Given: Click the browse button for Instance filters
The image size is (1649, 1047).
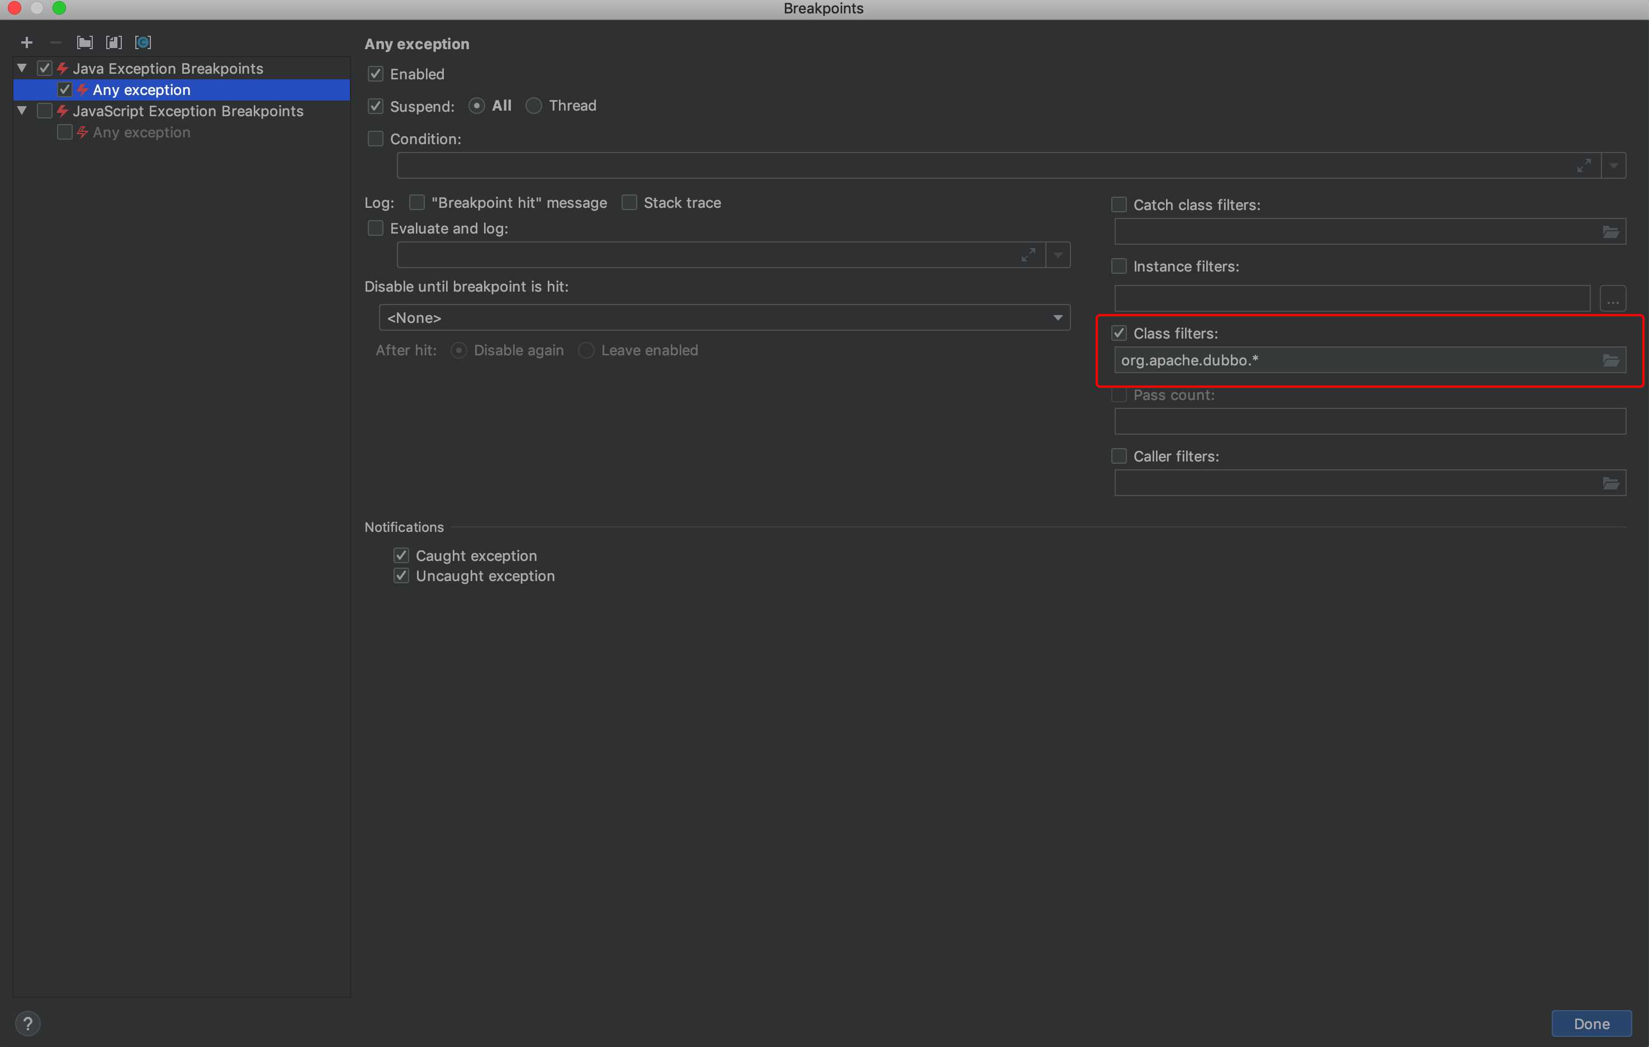Looking at the screenshot, I should pyautogui.click(x=1617, y=296).
